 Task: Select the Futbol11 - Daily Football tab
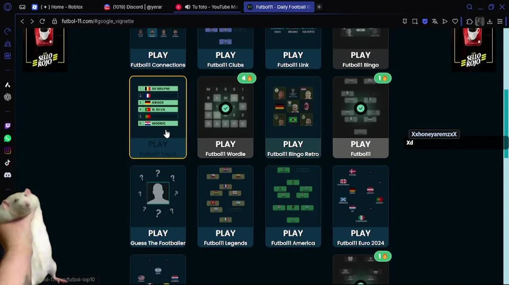tap(279, 7)
